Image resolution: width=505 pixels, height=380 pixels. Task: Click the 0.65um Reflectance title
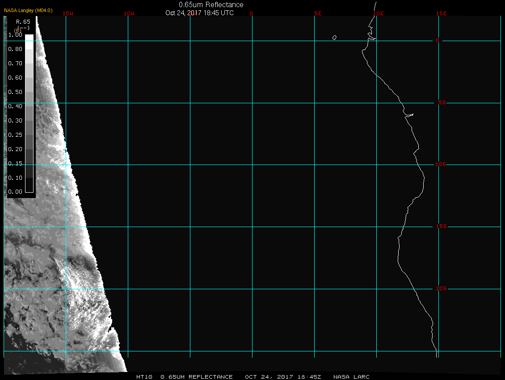[x=211, y=4]
